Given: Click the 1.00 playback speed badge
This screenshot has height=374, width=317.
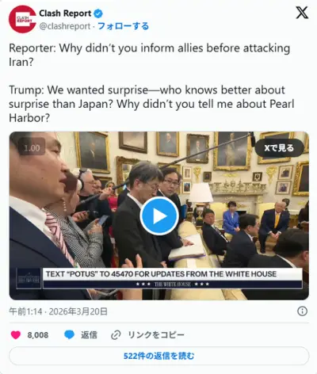Looking at the screenshot, I should click(x=32, y=147).
